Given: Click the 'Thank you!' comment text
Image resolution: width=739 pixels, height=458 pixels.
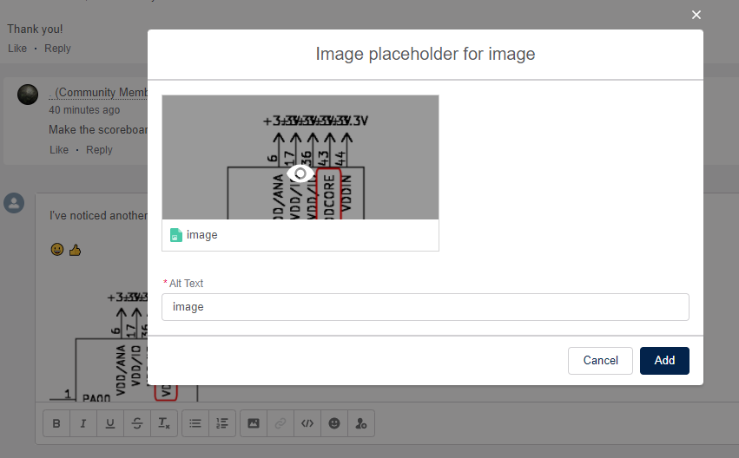Looking at the screenshot, I should 35,29.
